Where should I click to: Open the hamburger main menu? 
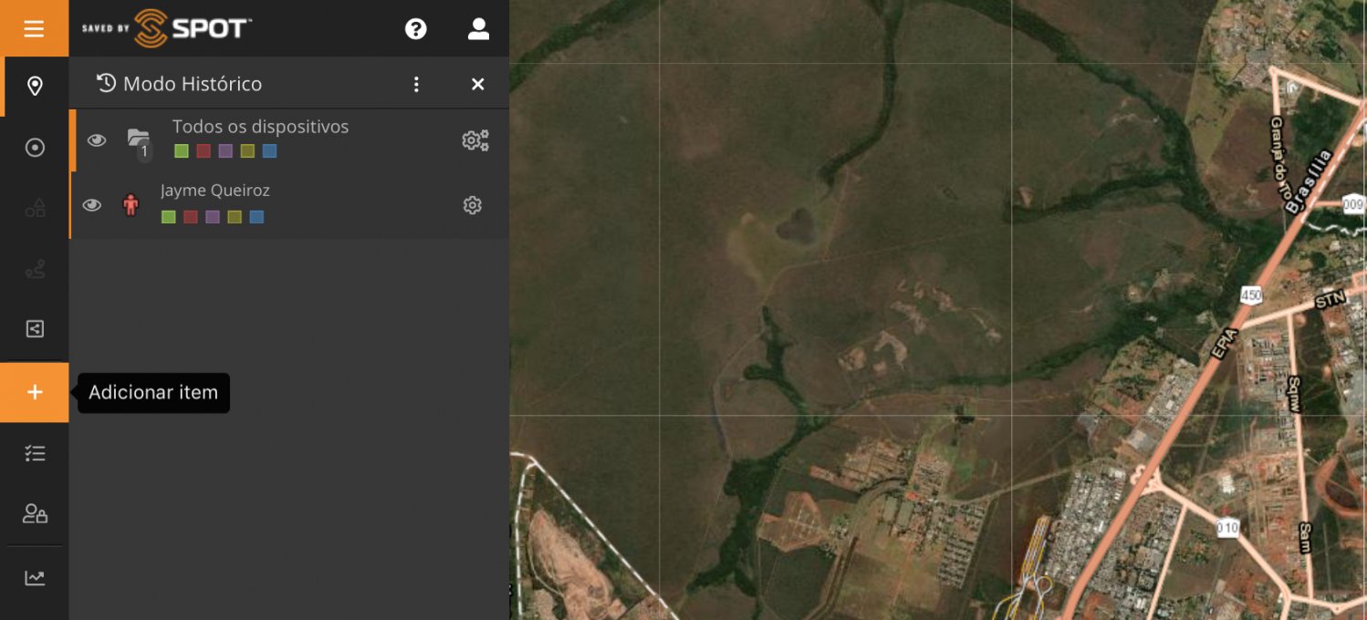click(x=34, y=28)
